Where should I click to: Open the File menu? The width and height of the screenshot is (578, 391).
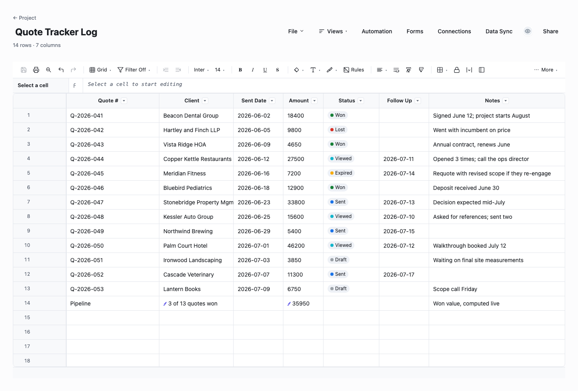pos(296,31)
